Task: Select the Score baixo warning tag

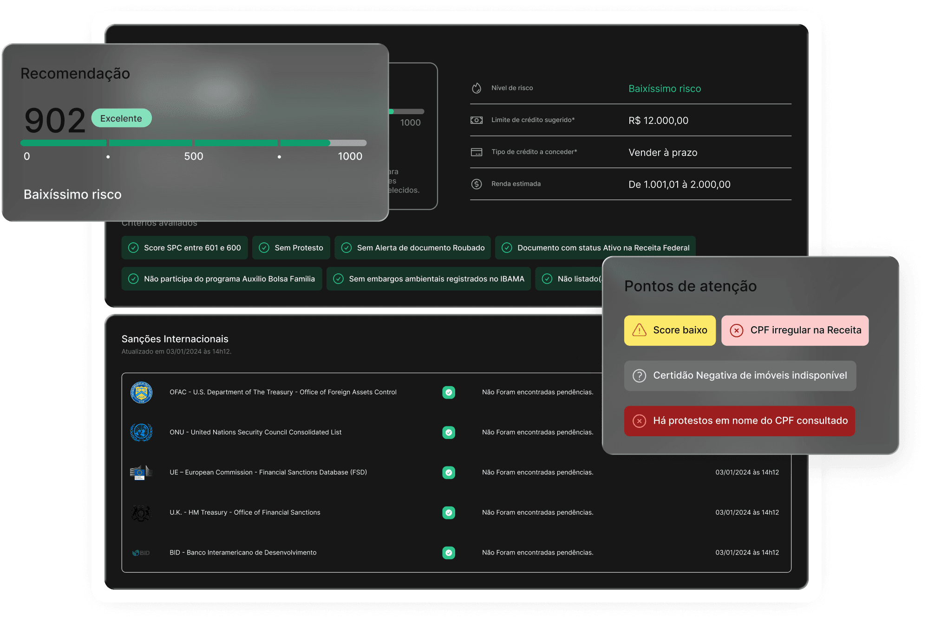Action: coord(670,330)
